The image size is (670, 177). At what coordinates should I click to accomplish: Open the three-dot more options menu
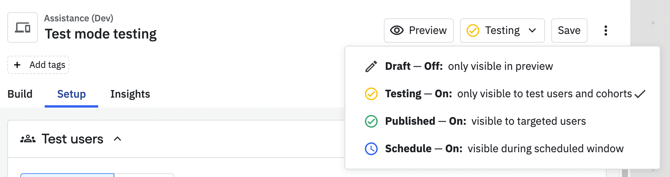(x=605, y=31)
